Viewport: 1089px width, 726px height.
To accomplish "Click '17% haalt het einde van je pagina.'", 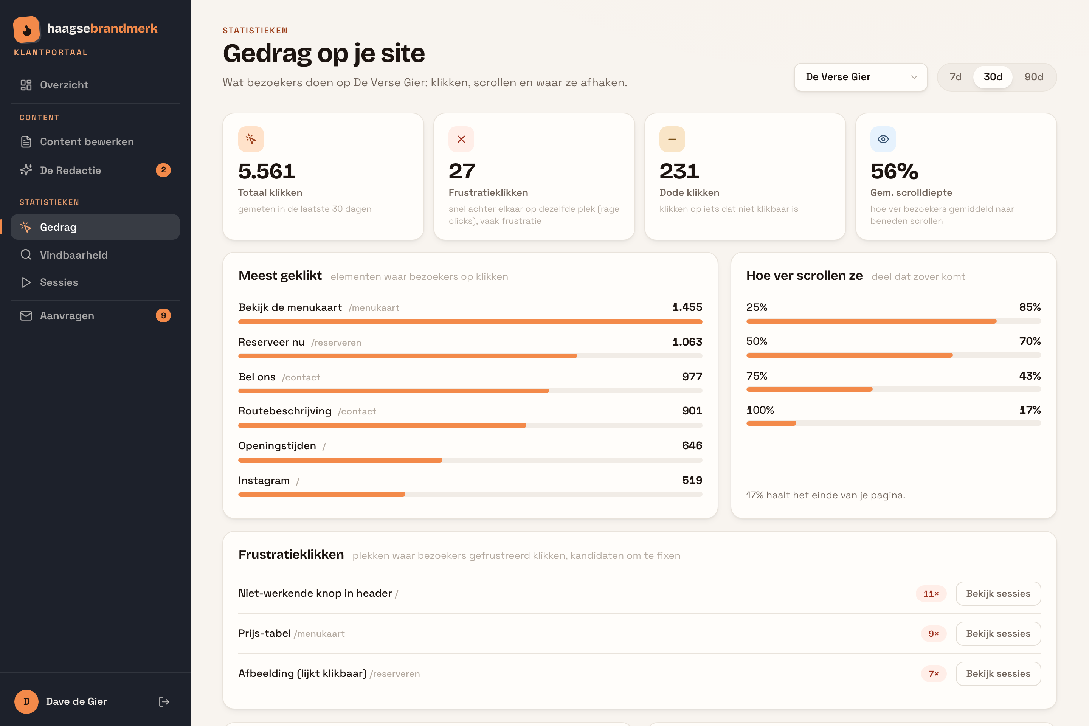I will pos(825,495).
